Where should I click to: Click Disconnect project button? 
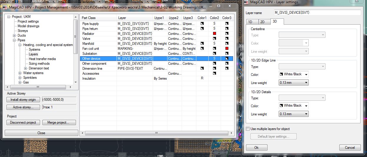click(23, 122)
